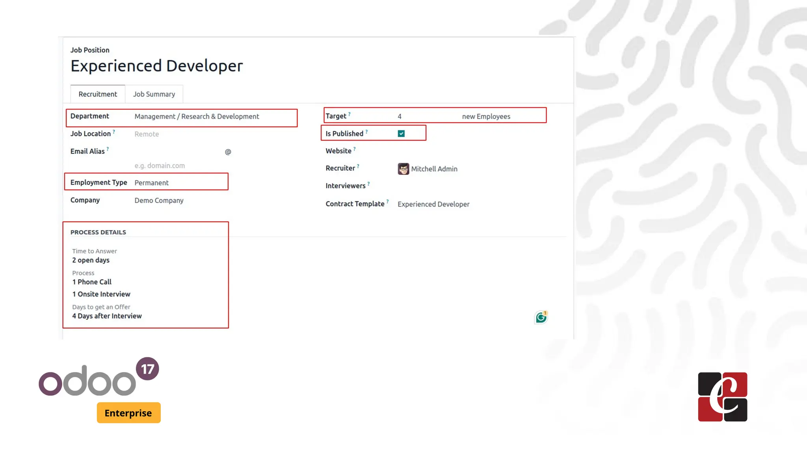Click the Interviewers help question mark
This screenshot has height=454, width=807.
pyautogui.click(x=368, y=184)
